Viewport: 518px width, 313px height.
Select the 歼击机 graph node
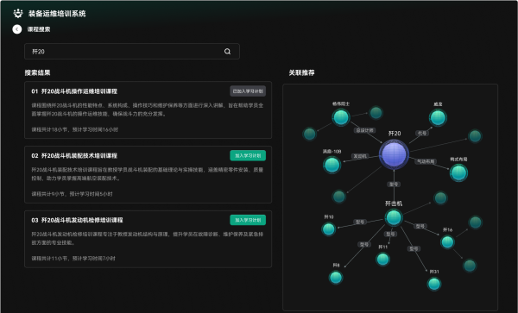[x=394, y=217]
